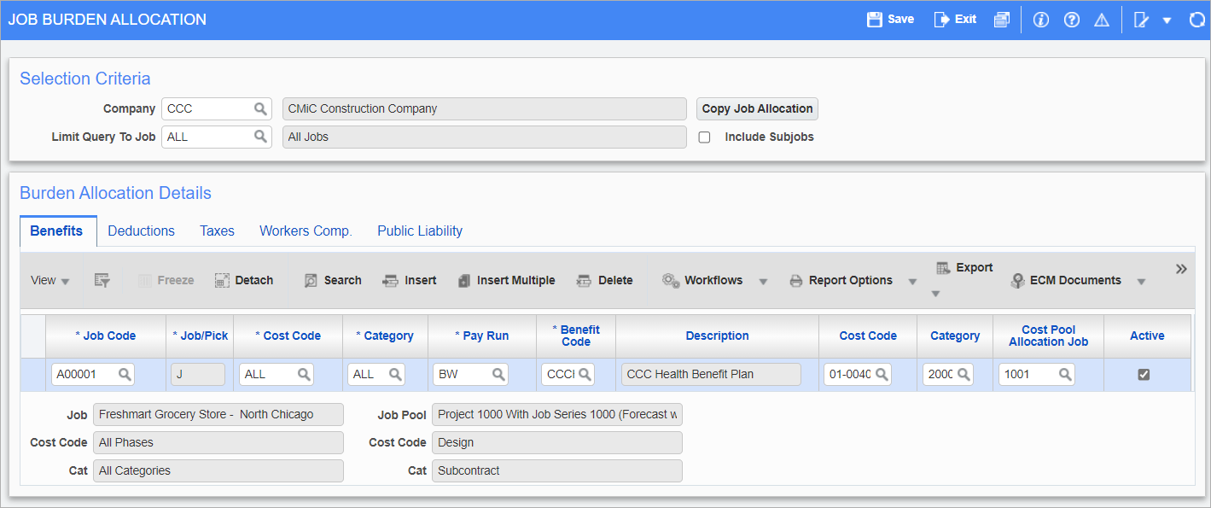Click the Workflows button
1211x508 pixels.
click(702, 280)
